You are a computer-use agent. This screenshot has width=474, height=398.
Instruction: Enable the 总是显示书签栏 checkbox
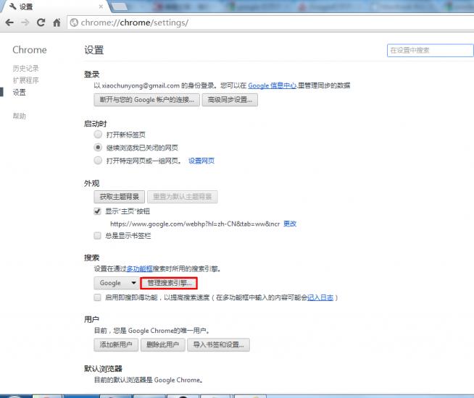point(97,235)
